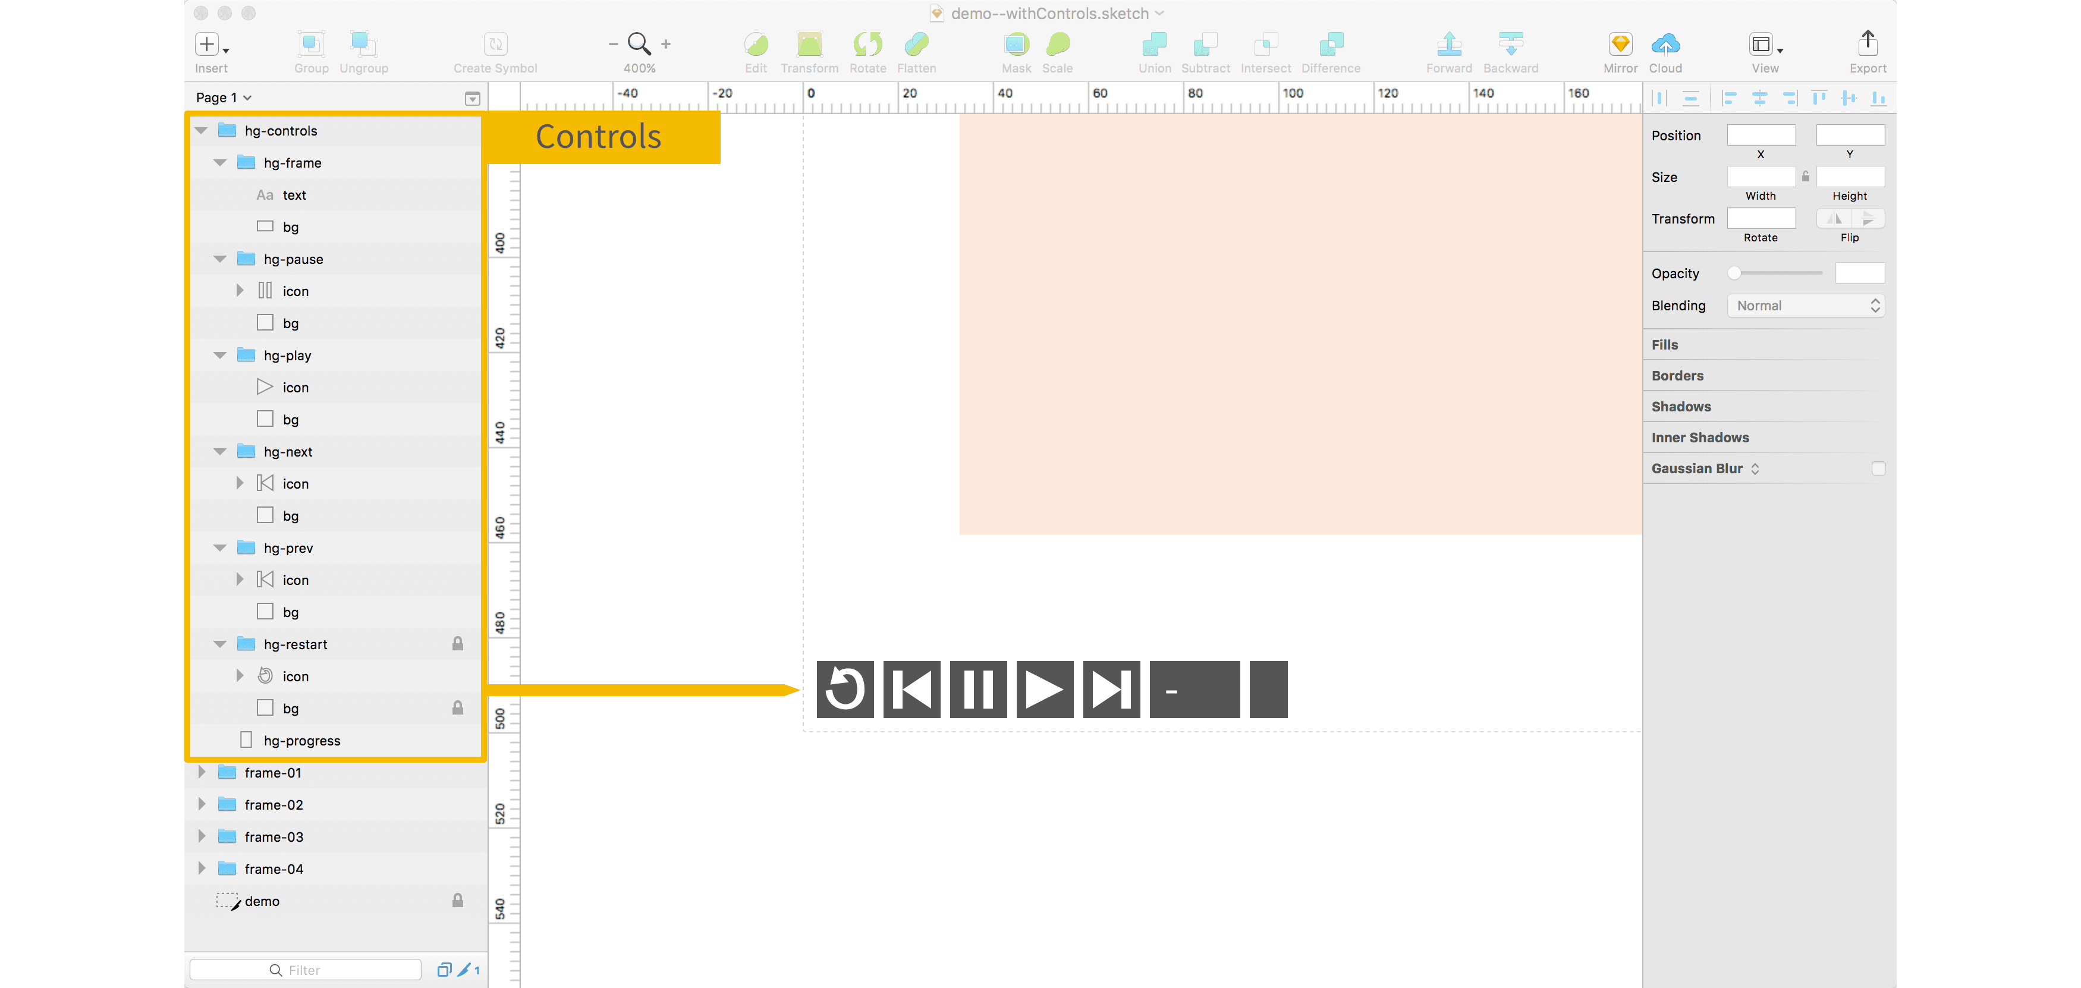Viewport: 2081px width, 988px height.
Task: Toggle lock on hg-restart layer
Action: (x=457, y=644)
